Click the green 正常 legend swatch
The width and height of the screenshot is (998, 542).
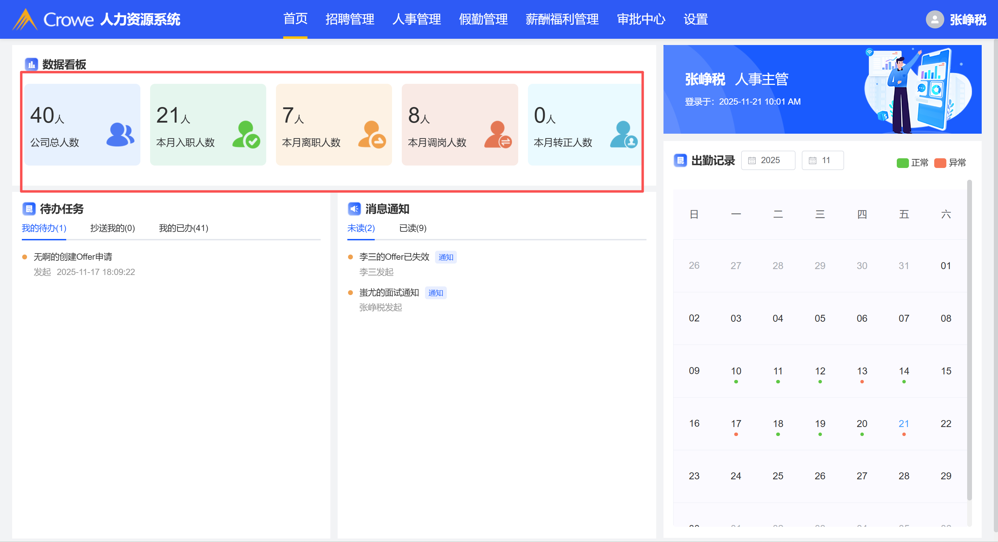[902, 163]
